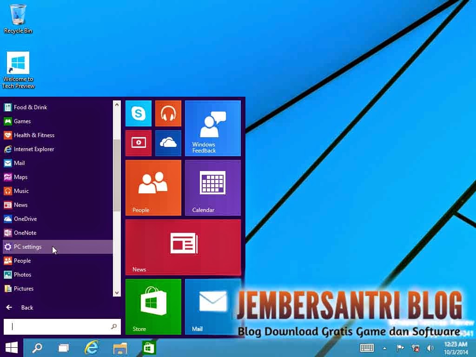Open the volume speaker icon

(430, 348)
